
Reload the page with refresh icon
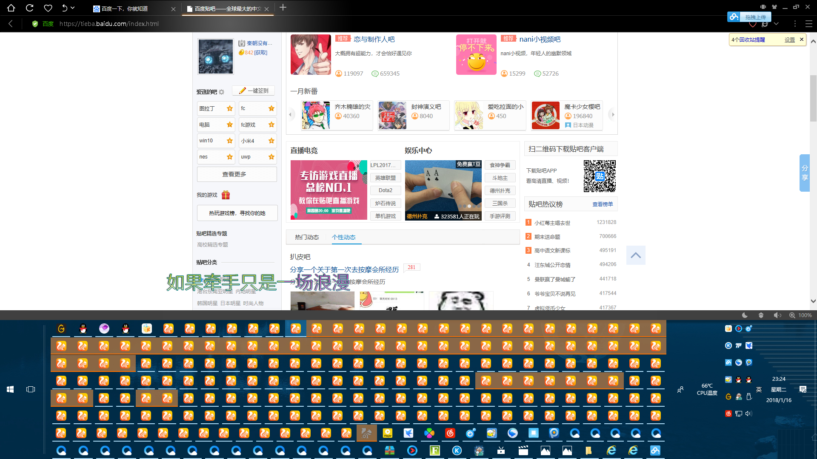pyautogui.click(x=29, y=8)
